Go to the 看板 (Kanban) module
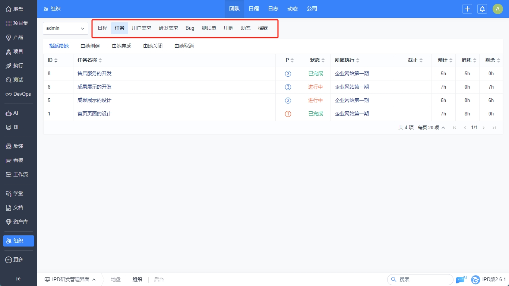The width and height of the screenshot is (509, 286). point(19,160)
